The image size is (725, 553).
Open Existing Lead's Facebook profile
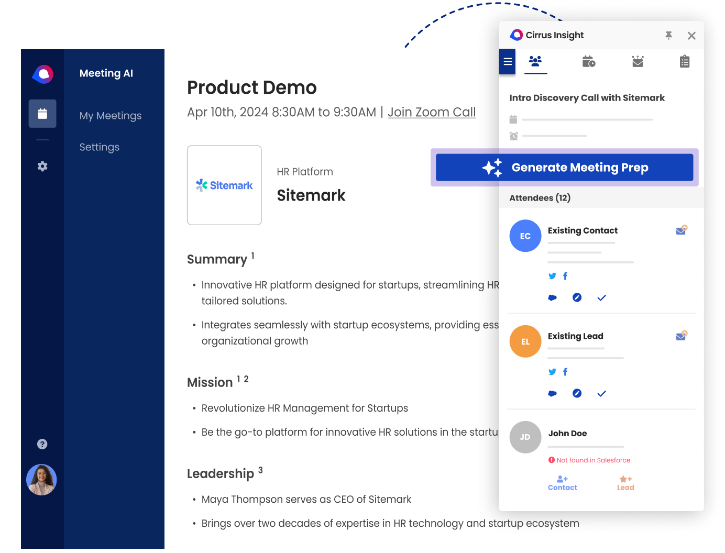coord(565,372)
